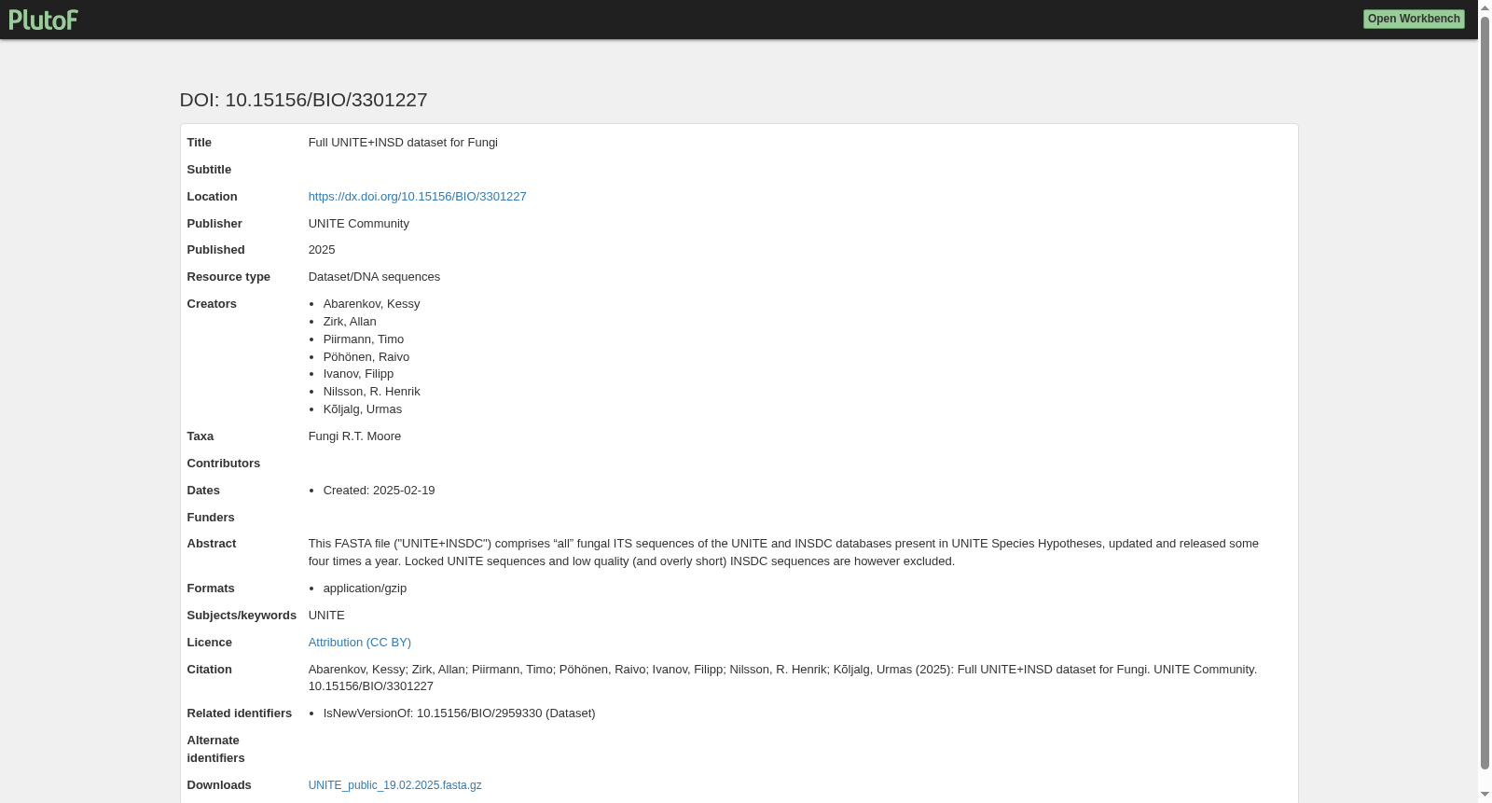
Task: Click the 'Taxa' field label
Action: [x=200, y=436]
